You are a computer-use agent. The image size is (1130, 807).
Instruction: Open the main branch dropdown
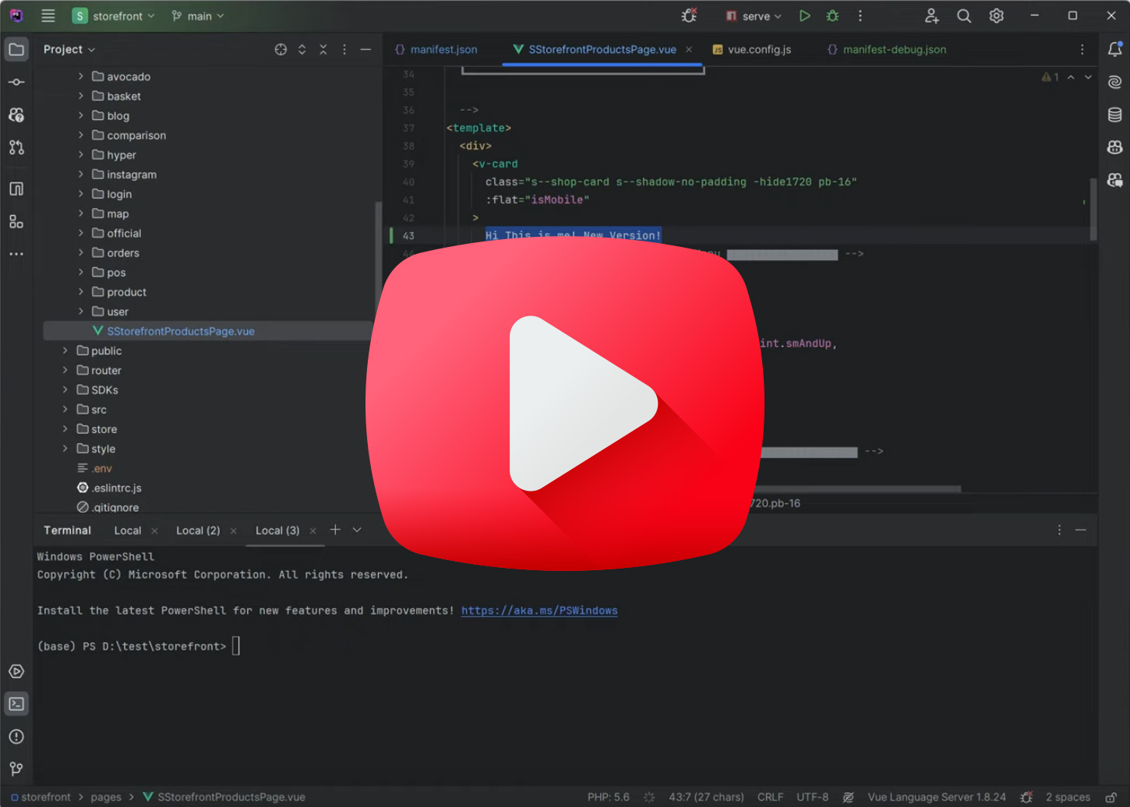click(198, 16)
